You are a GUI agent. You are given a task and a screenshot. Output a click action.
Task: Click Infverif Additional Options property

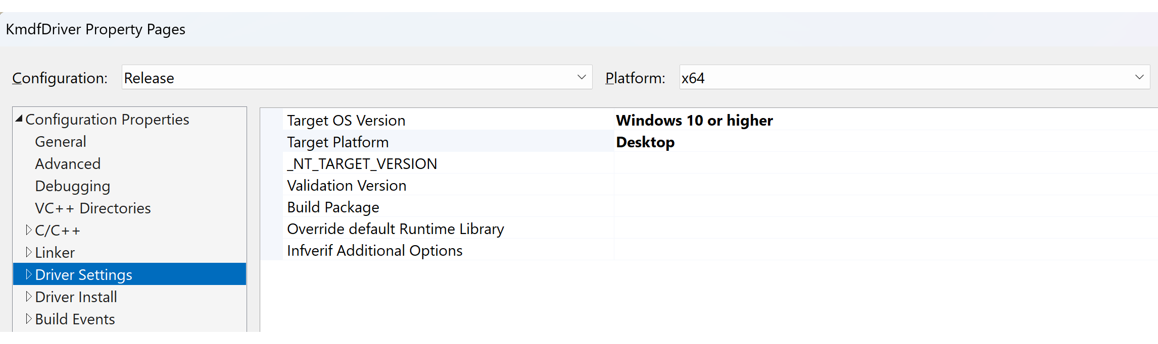[375, 250]
